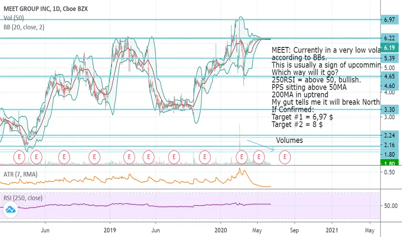Select the Volumes annotation text

pyautogui.click(x=289, y=140)
